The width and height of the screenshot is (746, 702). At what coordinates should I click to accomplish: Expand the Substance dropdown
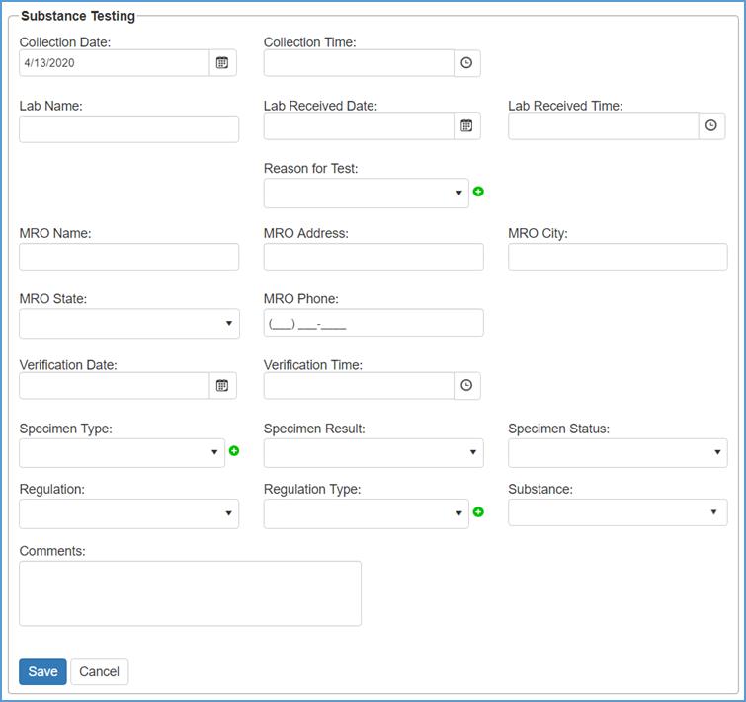pos(618,512)
